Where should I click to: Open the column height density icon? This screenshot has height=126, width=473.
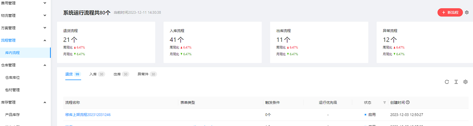click(456, 82)
